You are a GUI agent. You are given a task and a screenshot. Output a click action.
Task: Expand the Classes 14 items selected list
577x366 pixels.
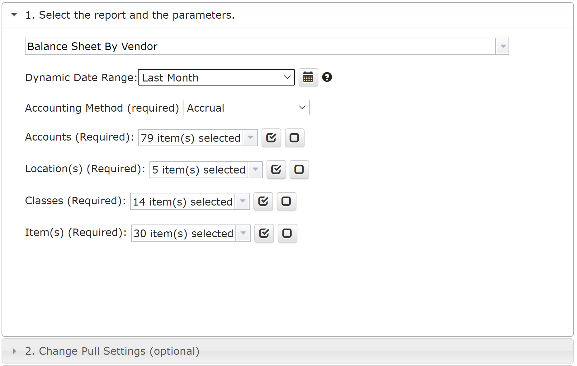(x=190, y=202)
